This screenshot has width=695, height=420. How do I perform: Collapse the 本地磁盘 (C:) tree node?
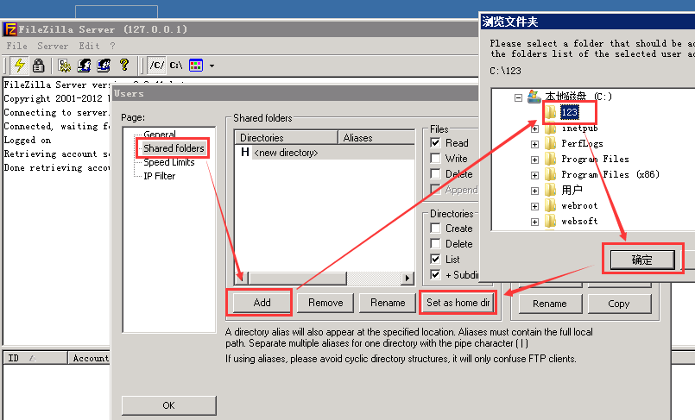coord(519,97)
